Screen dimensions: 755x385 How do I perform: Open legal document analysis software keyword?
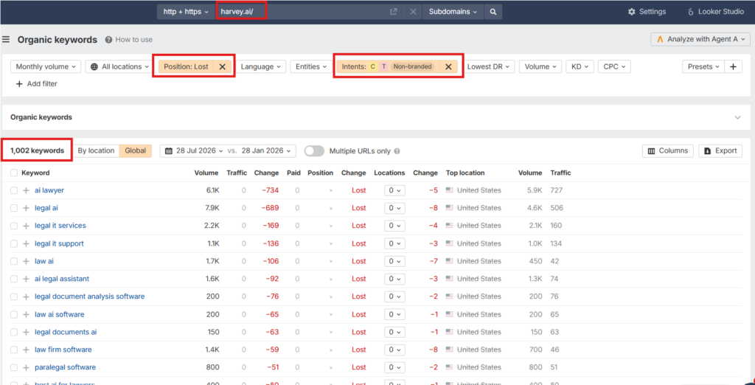89,296
